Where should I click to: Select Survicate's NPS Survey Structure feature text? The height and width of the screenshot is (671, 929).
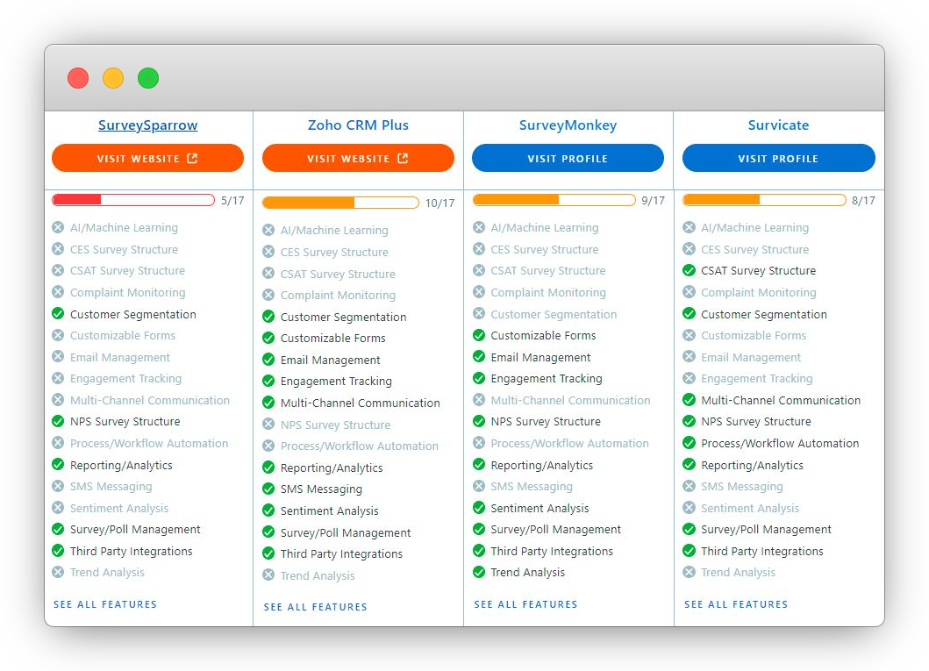756,422
